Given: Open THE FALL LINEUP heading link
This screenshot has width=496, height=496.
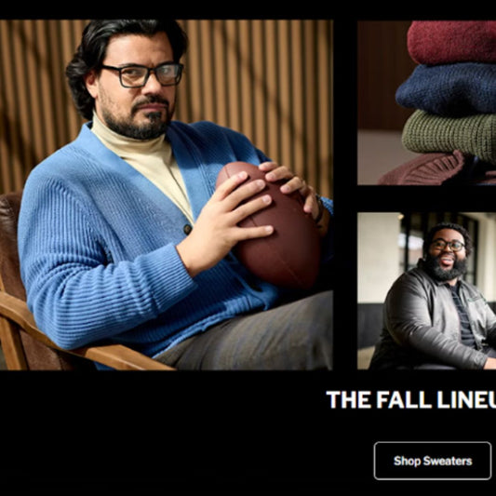Looking at the screenshot, I should pos(411,400).
